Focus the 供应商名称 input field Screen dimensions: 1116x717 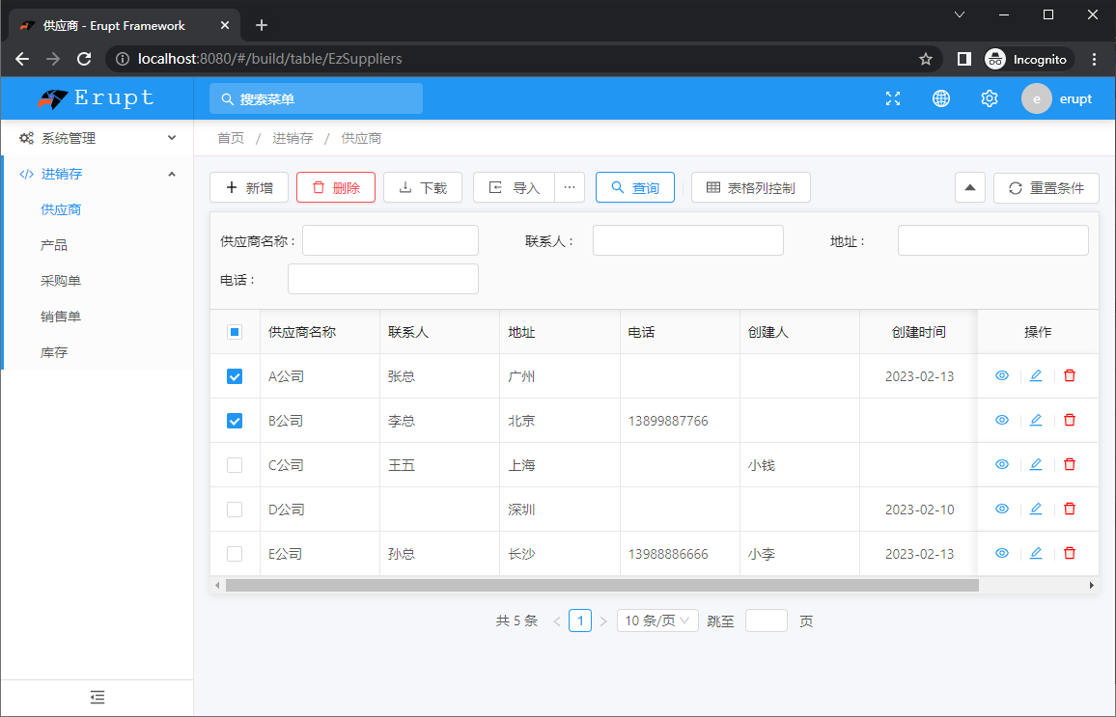pyautogui.click(x=390, y=240)
